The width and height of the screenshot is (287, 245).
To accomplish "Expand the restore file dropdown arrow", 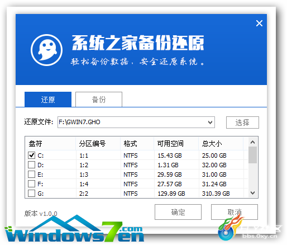I will coord(210,123).
